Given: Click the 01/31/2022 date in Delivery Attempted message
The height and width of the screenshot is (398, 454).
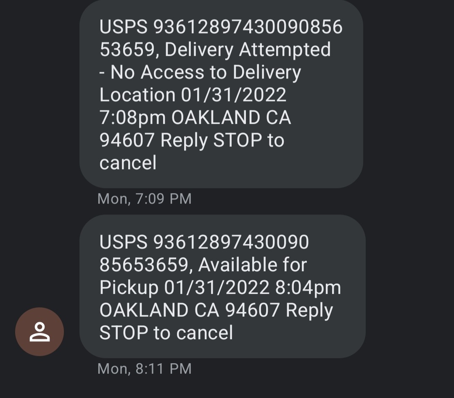Looking at the screenshot, I should (x=234, y=95).
